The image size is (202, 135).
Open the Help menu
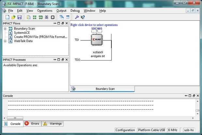tap(103, 11)
